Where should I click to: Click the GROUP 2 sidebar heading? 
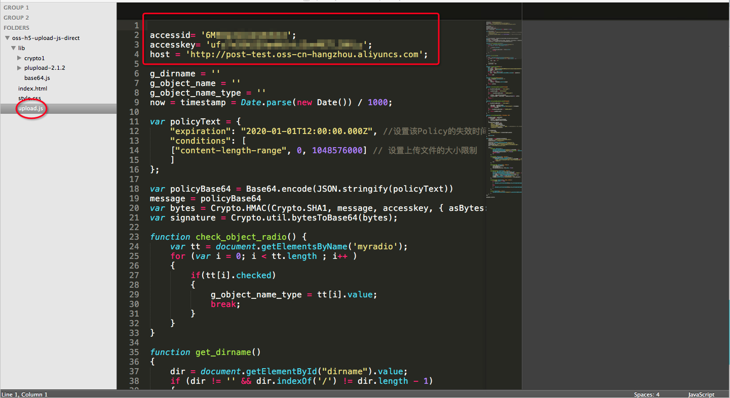pos(16,18)
